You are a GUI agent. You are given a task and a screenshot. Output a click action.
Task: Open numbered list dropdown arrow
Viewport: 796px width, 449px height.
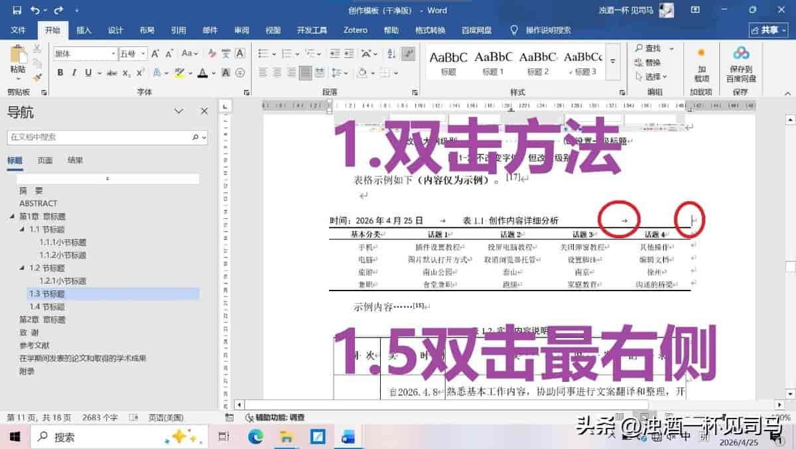pos(297,54)
